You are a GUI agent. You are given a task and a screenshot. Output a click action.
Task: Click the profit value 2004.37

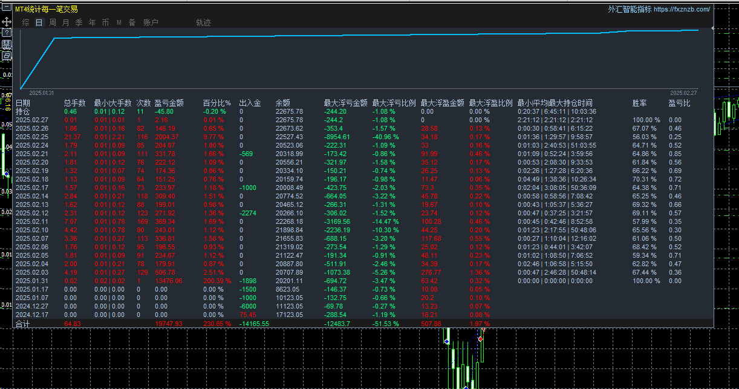click(166, 137)
